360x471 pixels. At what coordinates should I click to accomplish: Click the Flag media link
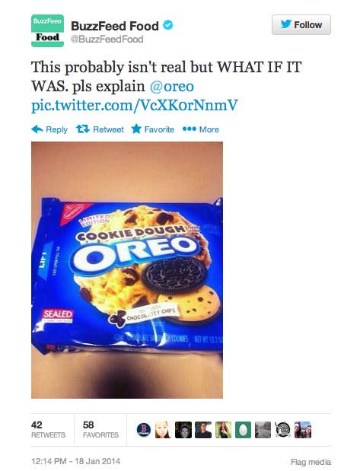[x=311, y=462]
